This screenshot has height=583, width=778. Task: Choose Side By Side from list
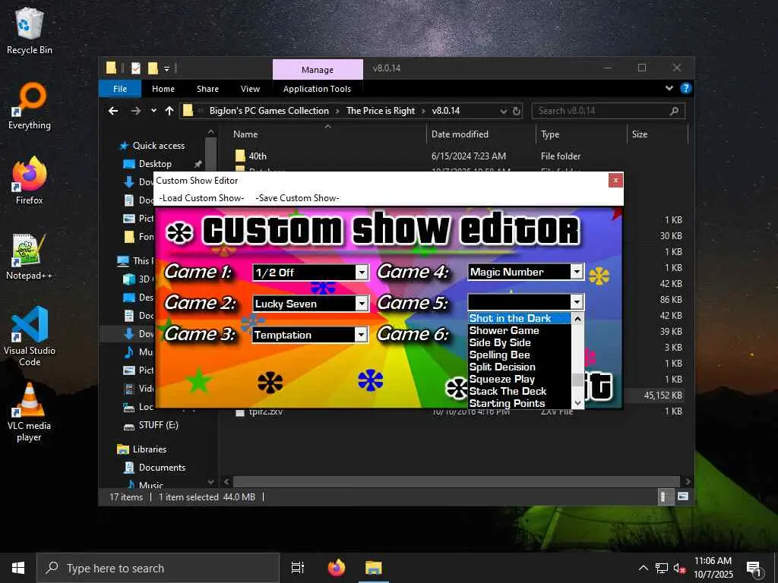click(x=520, y=342)
